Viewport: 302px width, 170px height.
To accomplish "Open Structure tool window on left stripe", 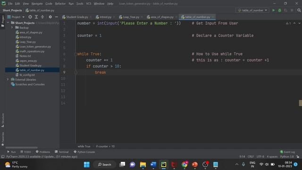I will click(x=3, y=120).
